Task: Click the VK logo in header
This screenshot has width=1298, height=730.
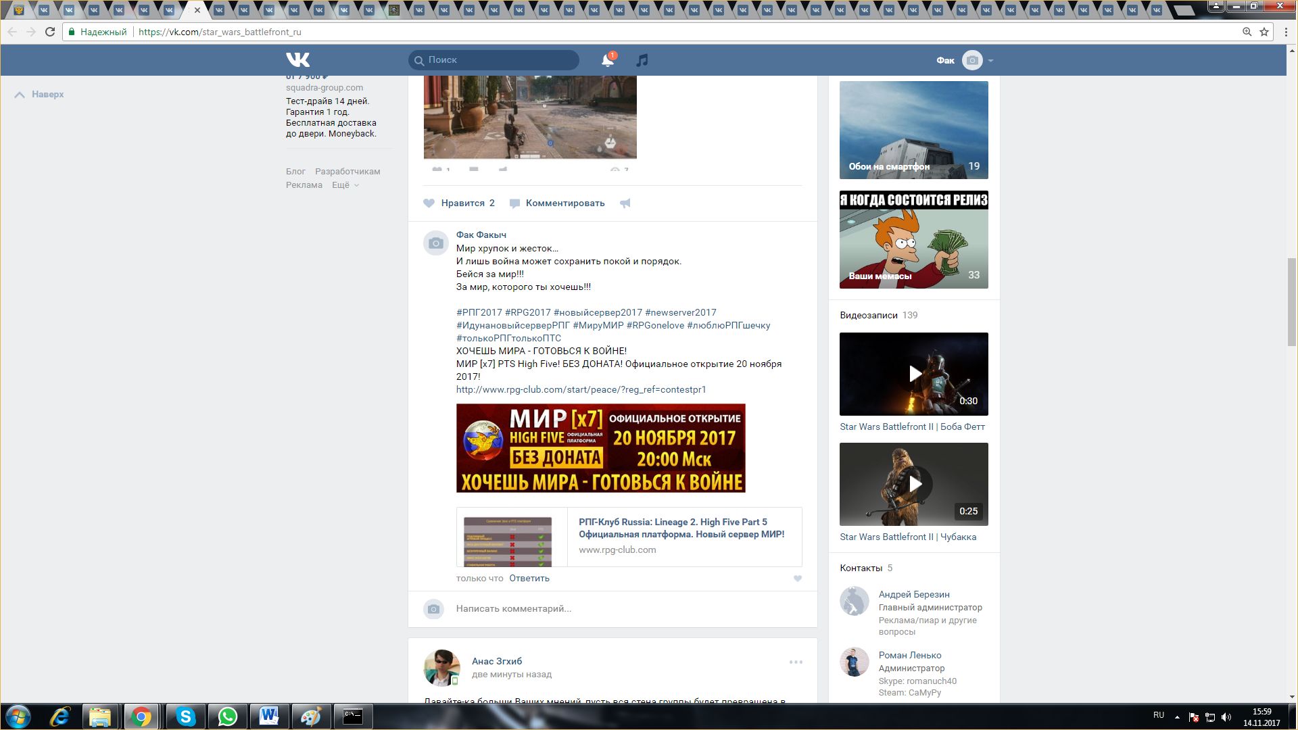Action: coord(297,60)
